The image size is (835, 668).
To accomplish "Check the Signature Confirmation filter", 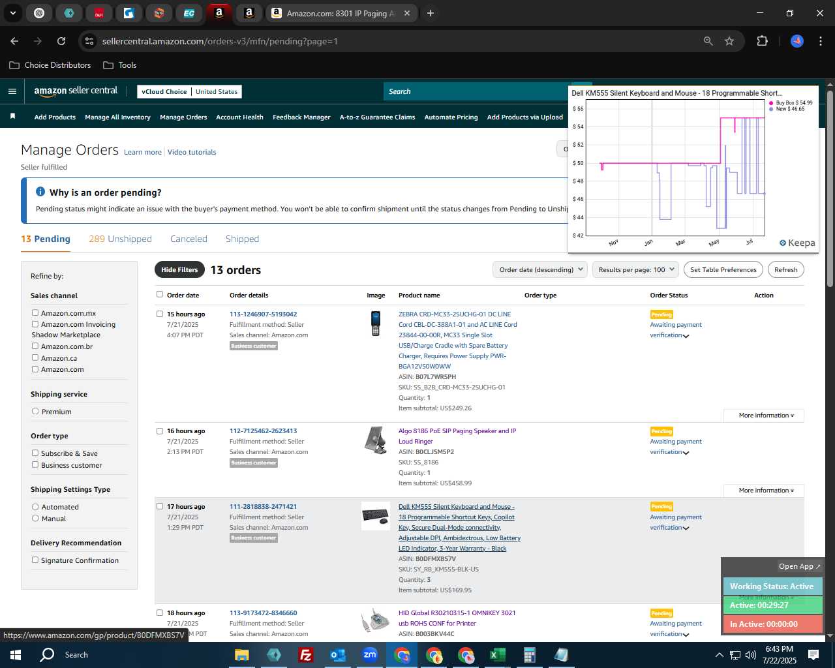I will point(35,560).
